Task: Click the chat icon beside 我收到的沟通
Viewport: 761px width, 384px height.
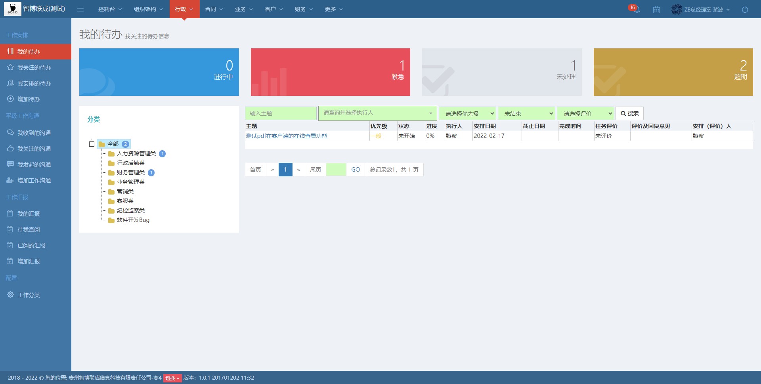Action: 11,132
